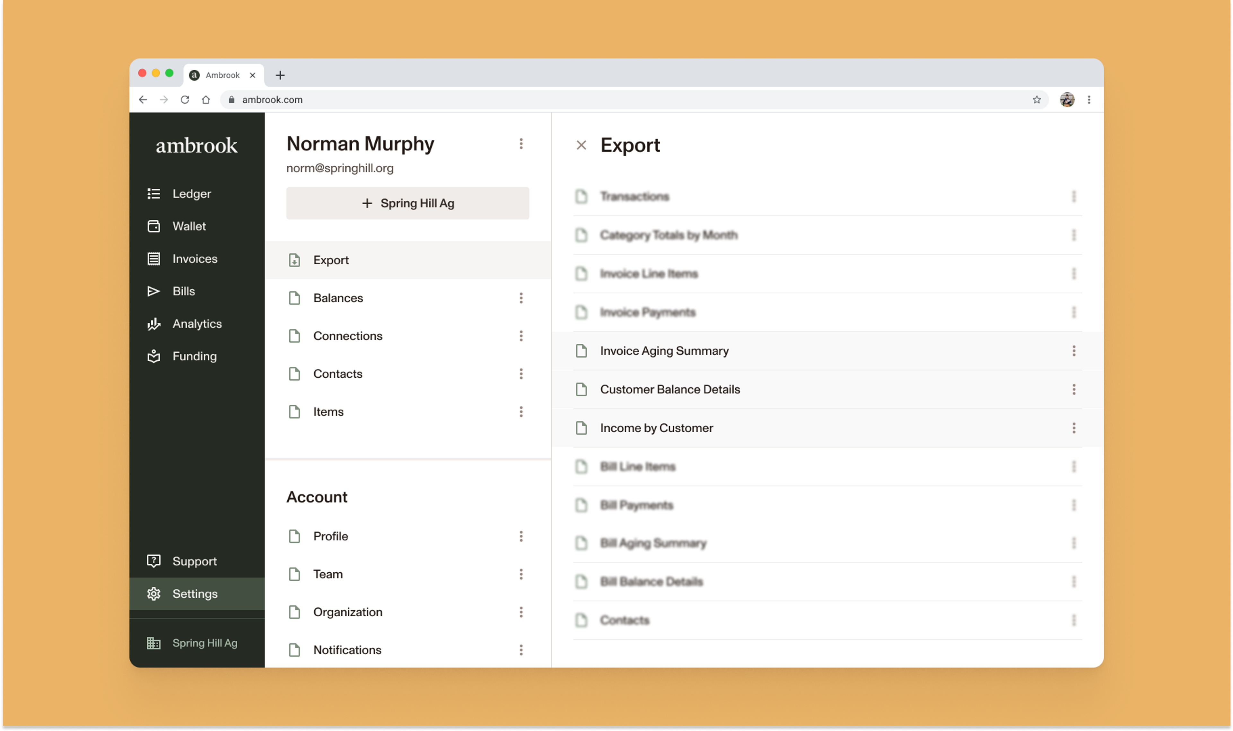Switch organization via Spring Hill Ag footer
The width and height of the screenshot is (1233, 731).
(x=204, y=643)
